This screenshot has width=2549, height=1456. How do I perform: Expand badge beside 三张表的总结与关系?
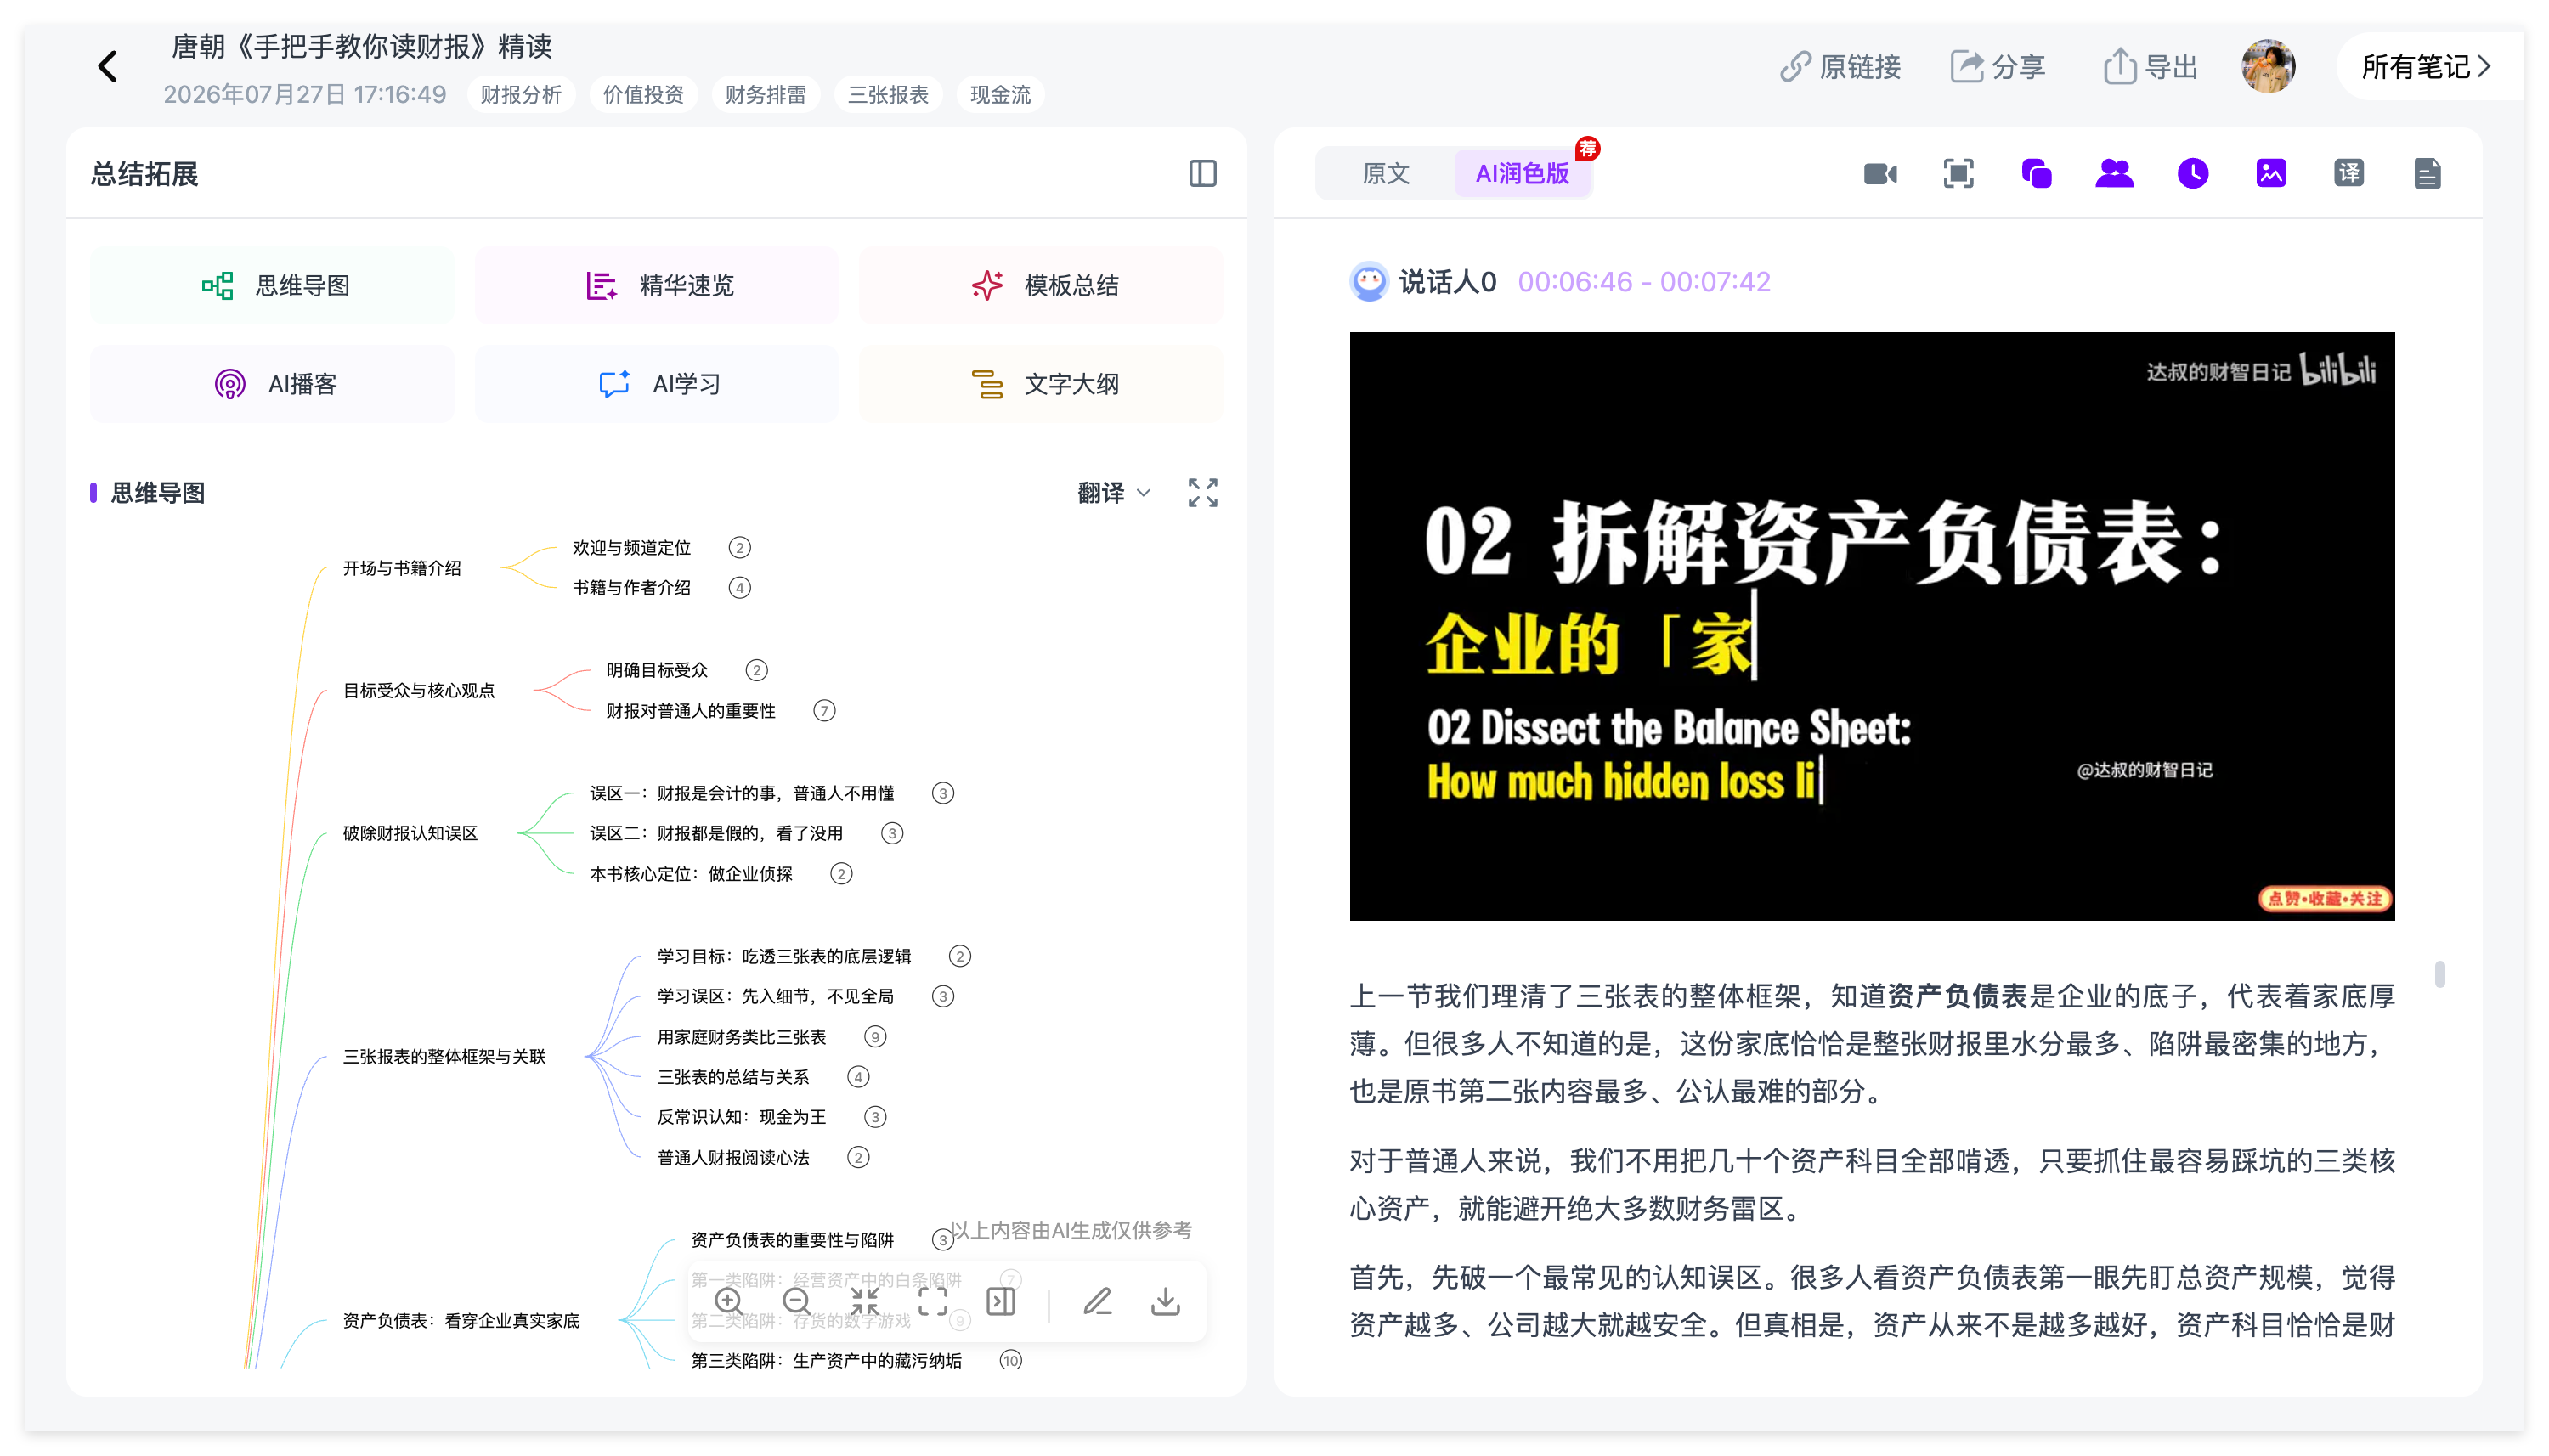858,1077
